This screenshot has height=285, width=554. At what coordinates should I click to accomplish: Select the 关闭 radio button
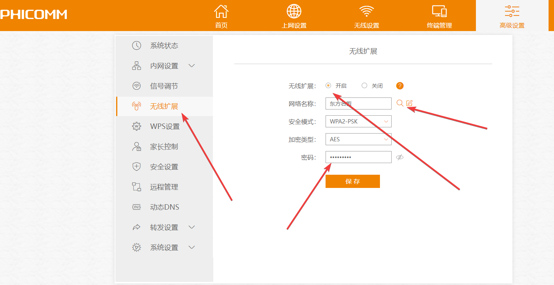tap(364, 85)
